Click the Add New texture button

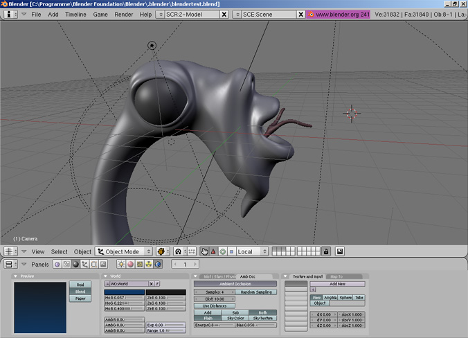click(x=337, y=284)
